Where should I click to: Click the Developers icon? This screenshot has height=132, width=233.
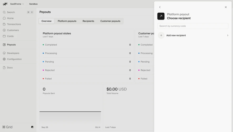[x=4, y=53]
